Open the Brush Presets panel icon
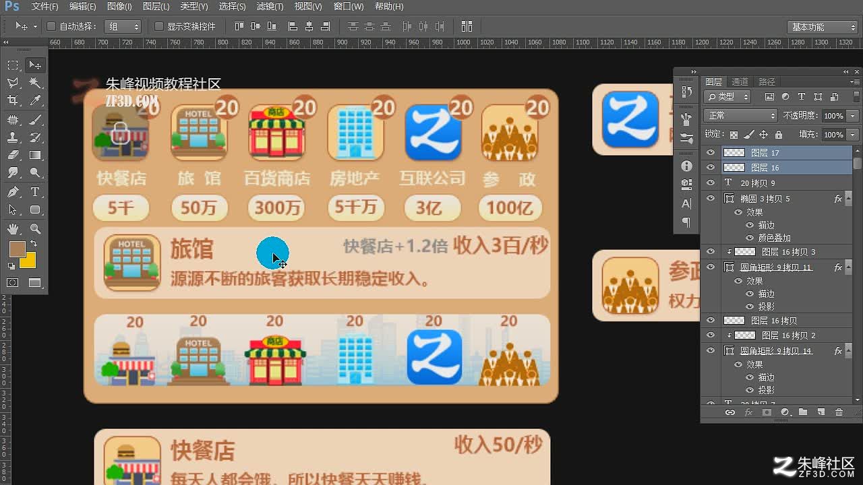The height and width of the screenshot is (485, 863). (686, 138)
